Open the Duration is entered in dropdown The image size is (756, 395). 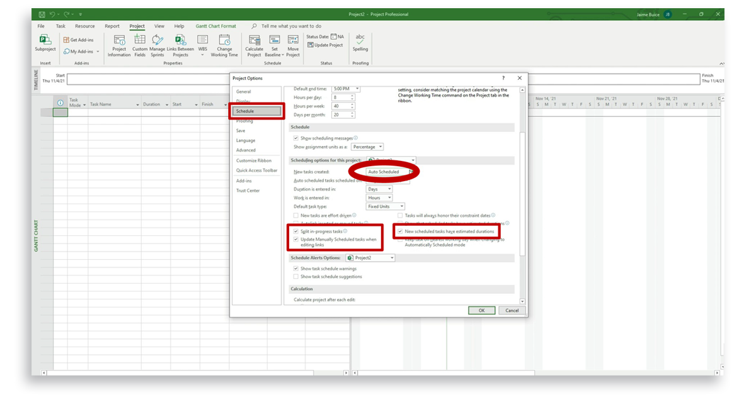click(378, 189)
